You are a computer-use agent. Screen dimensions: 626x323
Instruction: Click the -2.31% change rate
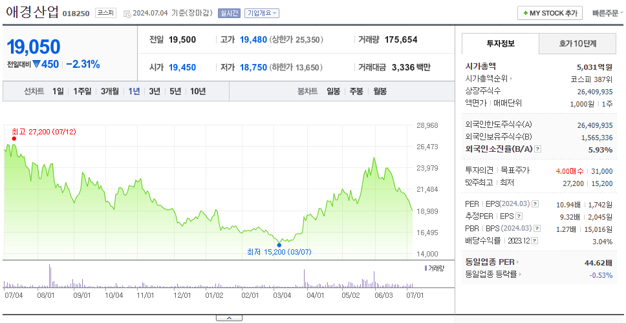click(83, 64)
